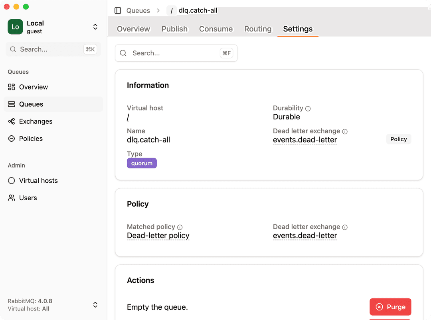The width and height of the screenshot is (431, 320).
Task: Click the info icon beside Dead letter exchange
Action: [344, 131]
